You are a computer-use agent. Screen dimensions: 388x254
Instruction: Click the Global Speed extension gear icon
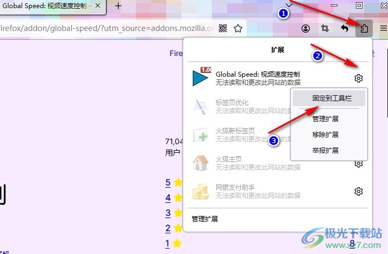pos(358,78)
